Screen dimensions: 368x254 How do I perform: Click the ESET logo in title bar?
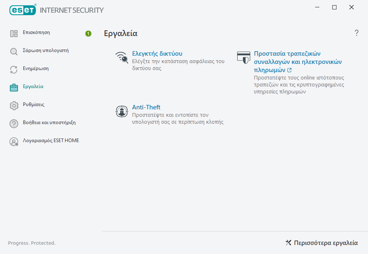click(x=23, y=10)
